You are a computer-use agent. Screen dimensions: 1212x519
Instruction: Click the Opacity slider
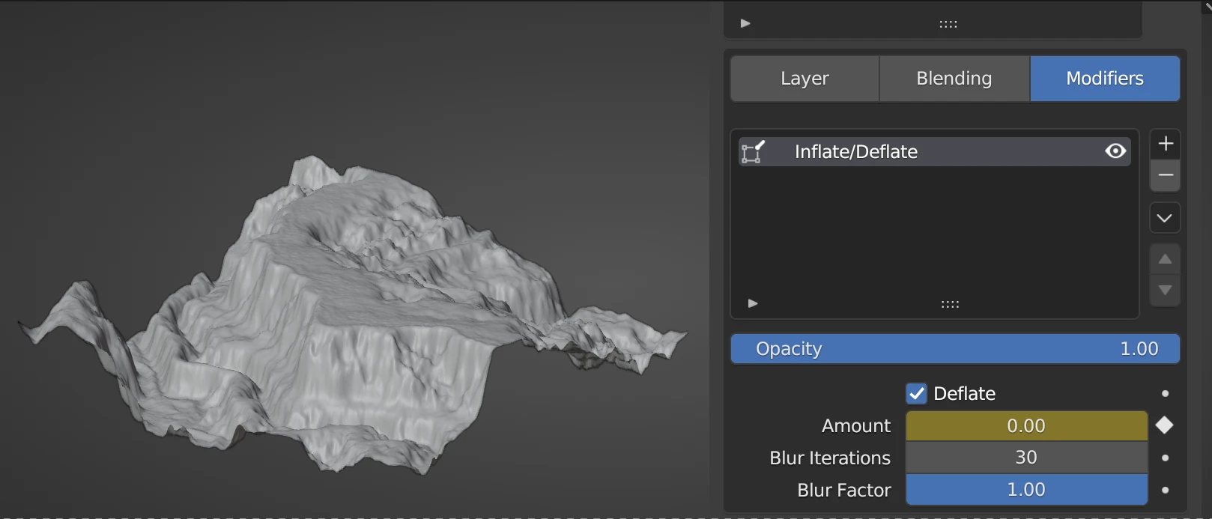(x=954, y=349)
